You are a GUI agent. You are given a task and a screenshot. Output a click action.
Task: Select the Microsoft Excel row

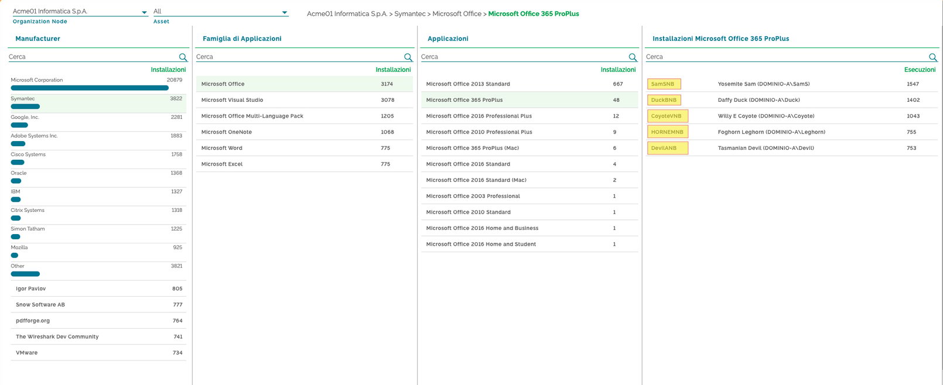coord(305,164)
